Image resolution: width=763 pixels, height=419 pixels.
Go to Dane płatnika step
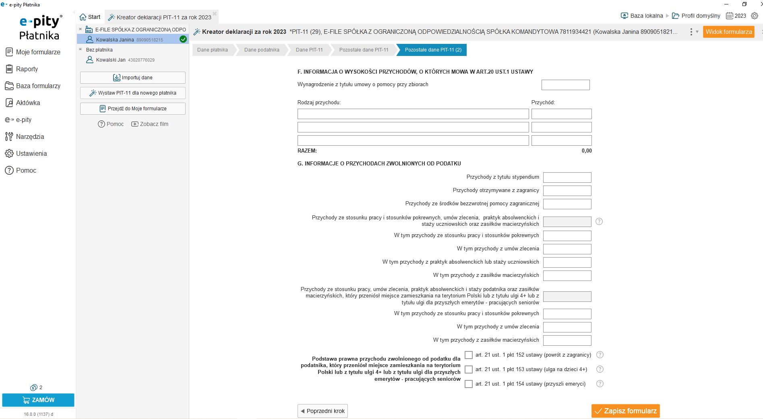pos(213,50)
